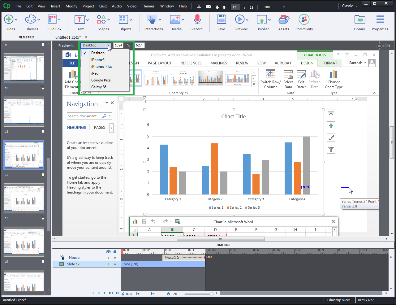Click the stage width slider handle near 1024
The height and width of the screenshot is (305, 396).
(380, 46)
